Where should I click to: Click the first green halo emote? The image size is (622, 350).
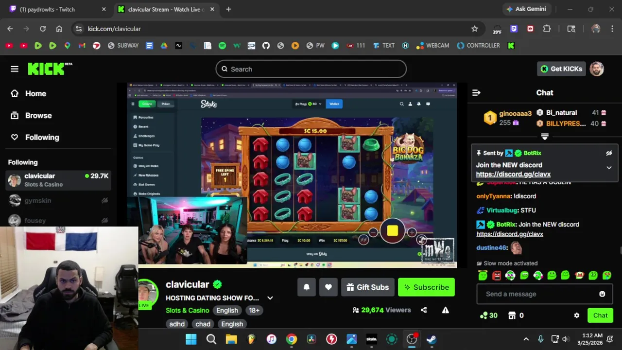(483, 276)
